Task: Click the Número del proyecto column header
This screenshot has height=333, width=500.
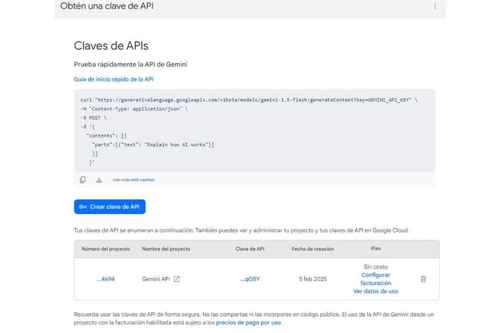Action: (x=106, y=249)
